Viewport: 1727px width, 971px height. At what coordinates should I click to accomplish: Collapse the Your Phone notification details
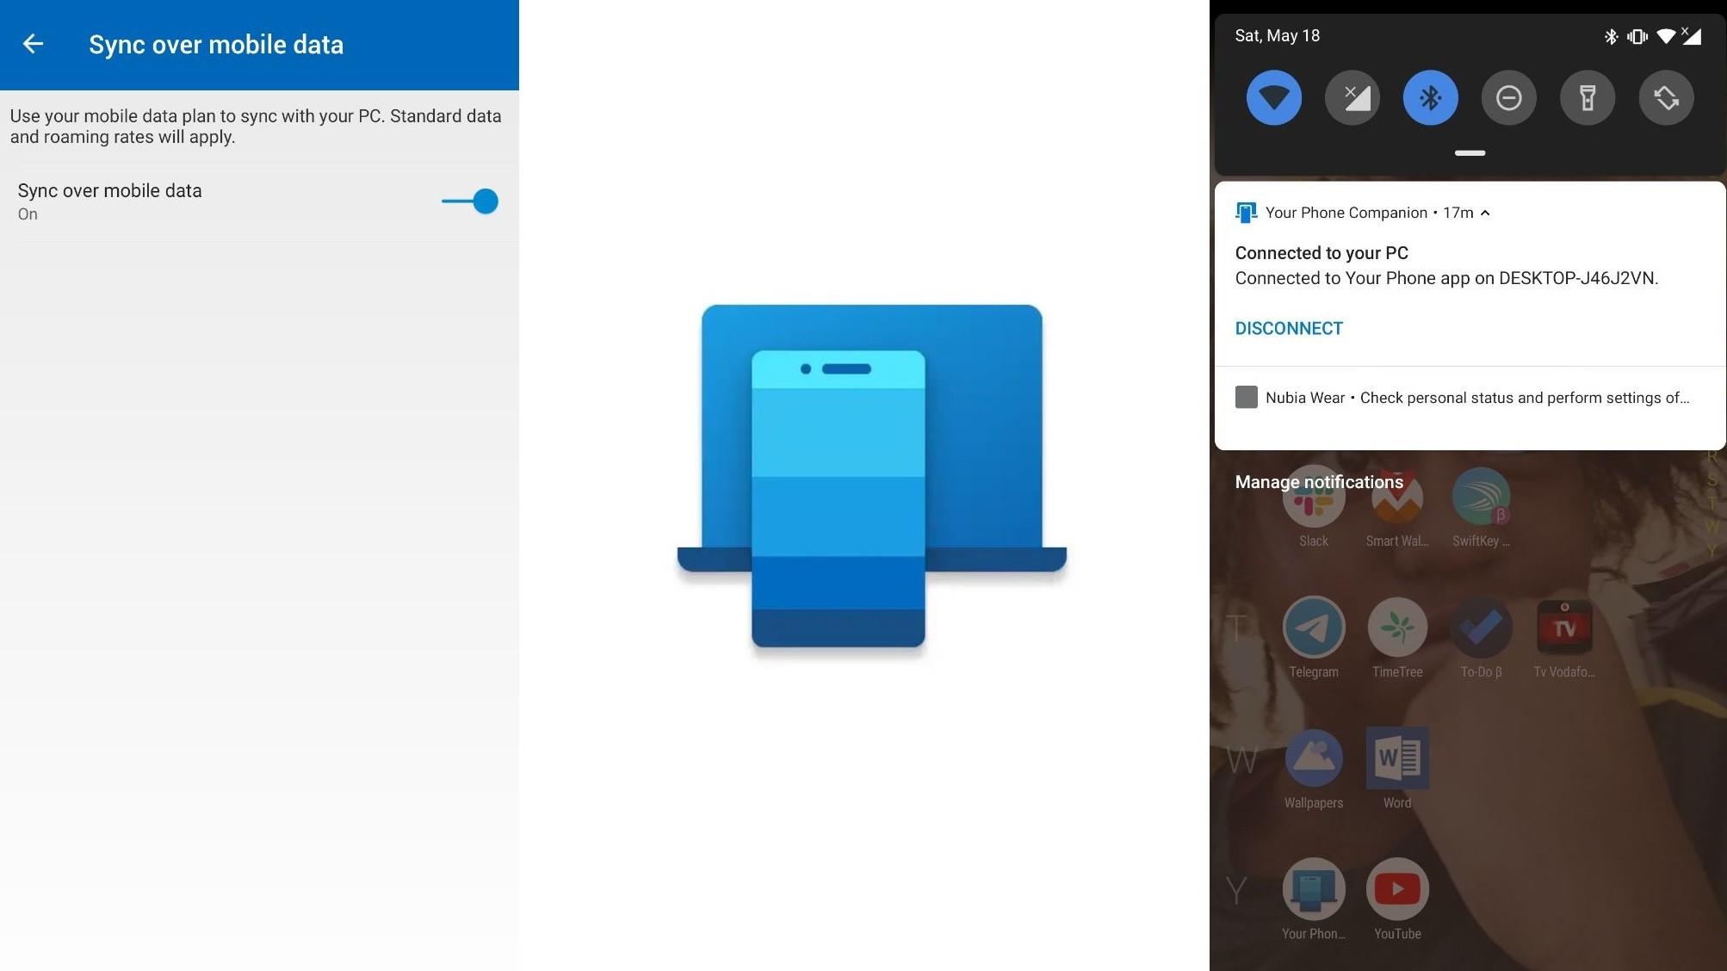click(1486, 213)
